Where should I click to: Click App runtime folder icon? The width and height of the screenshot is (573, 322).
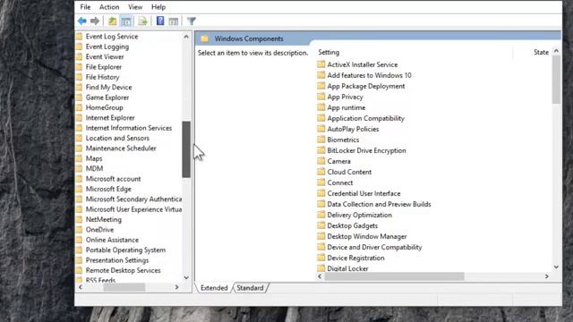(x=321, y=107)
